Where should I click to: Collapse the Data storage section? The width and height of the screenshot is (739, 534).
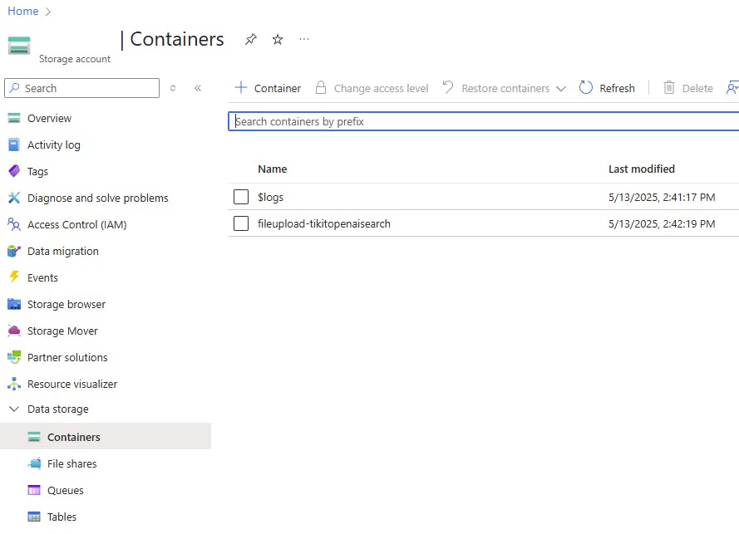point(14,409)
